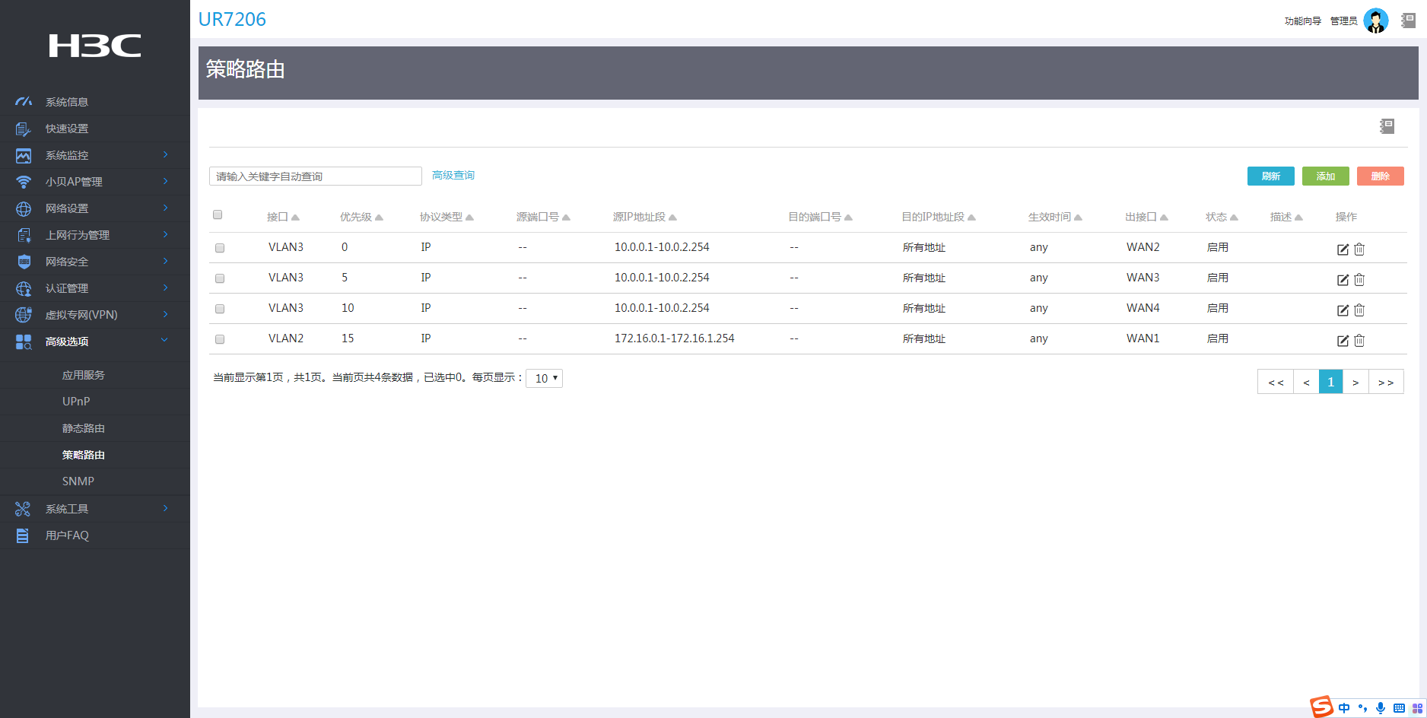This screenshot has width=1427, height=718.
Task: Expand the 上网行为管理 menu chevron
Action: (x=165, y=234)
